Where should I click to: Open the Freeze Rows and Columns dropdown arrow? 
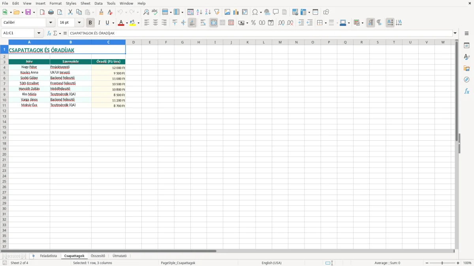pos(309,12)
